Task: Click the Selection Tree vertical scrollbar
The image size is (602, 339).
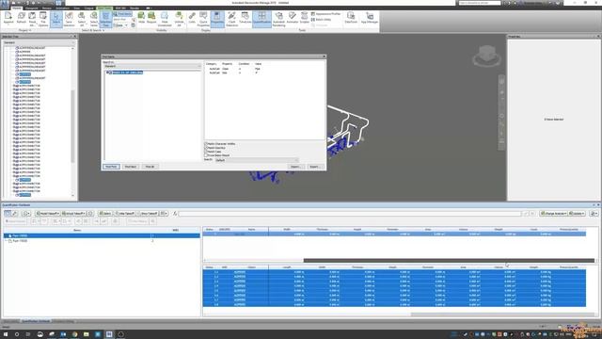Action: coord(73,125)
